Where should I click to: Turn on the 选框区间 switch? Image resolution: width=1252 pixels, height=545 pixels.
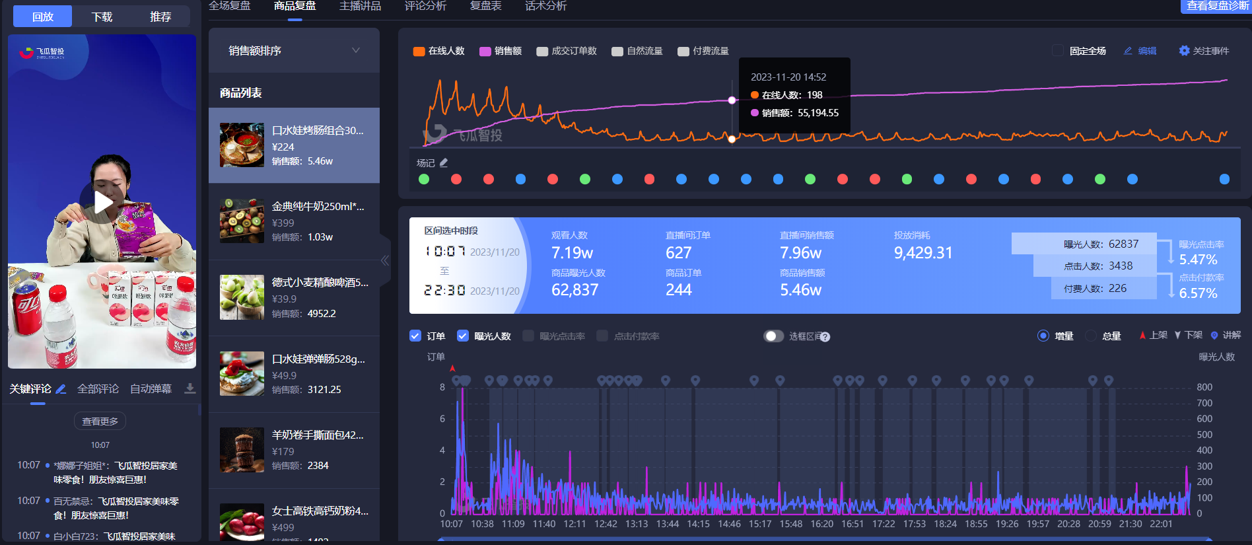click(x=773, y=336)
